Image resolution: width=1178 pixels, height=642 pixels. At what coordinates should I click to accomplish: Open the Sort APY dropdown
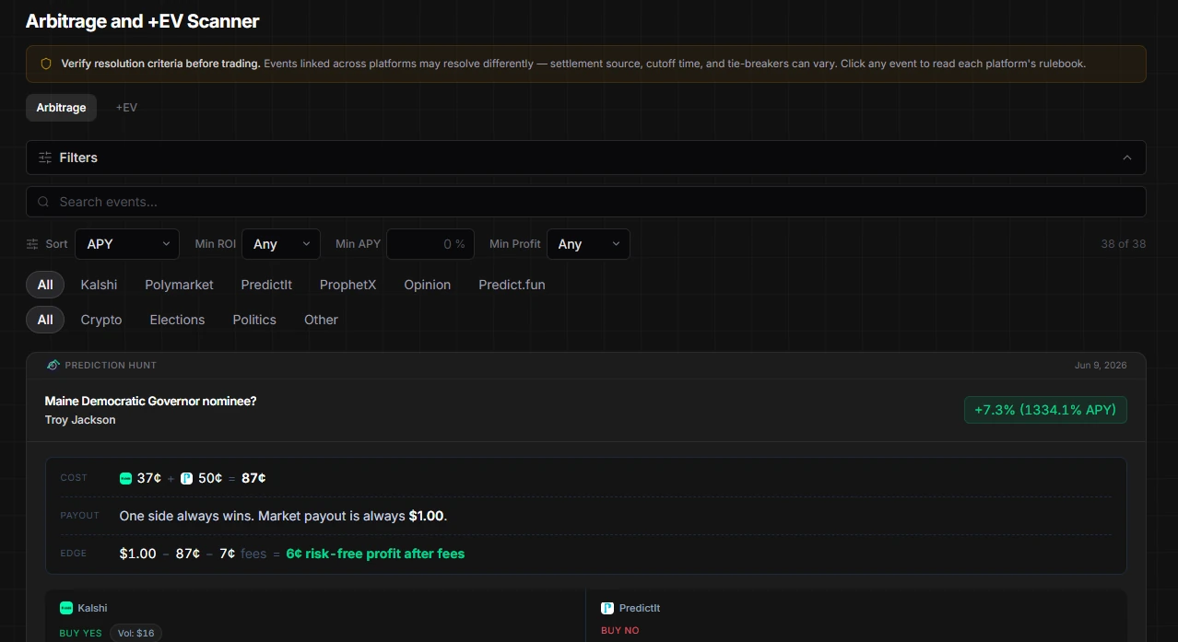point(128,244)
